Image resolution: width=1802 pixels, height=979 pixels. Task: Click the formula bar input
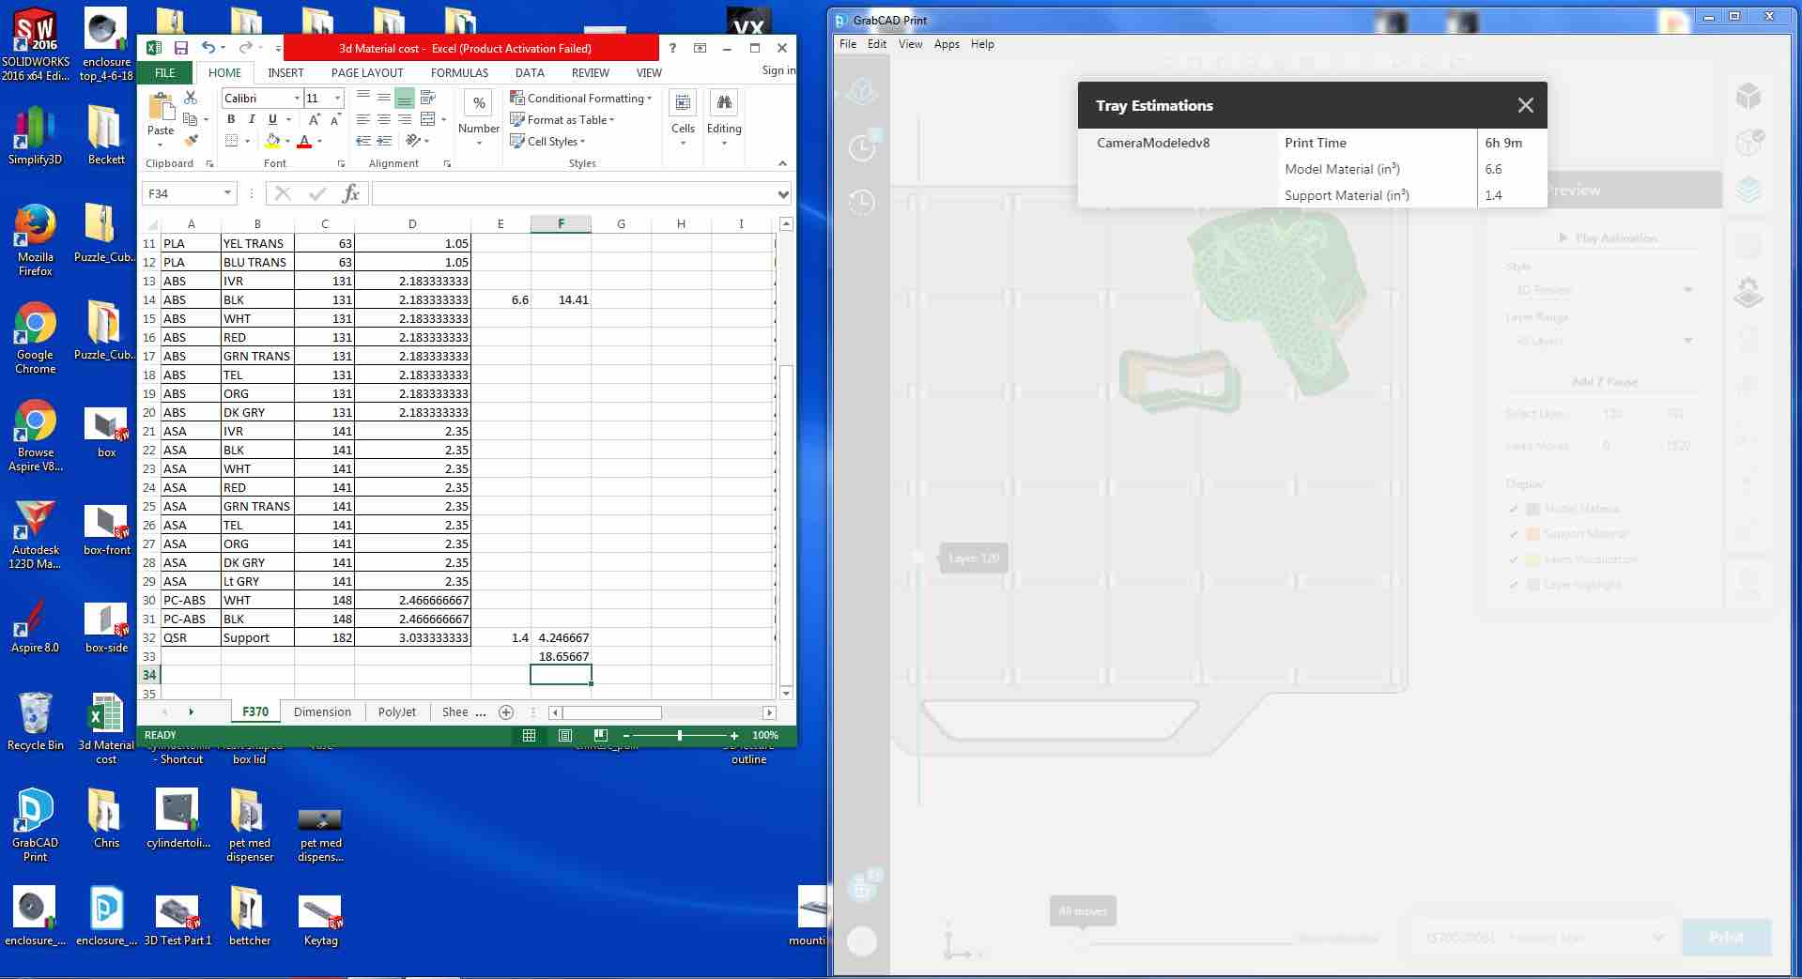point(575,193)
